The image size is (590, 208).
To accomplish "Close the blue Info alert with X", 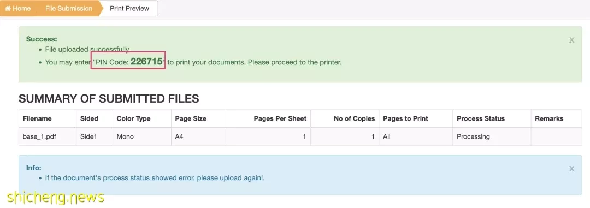I will tap(571, 169).
